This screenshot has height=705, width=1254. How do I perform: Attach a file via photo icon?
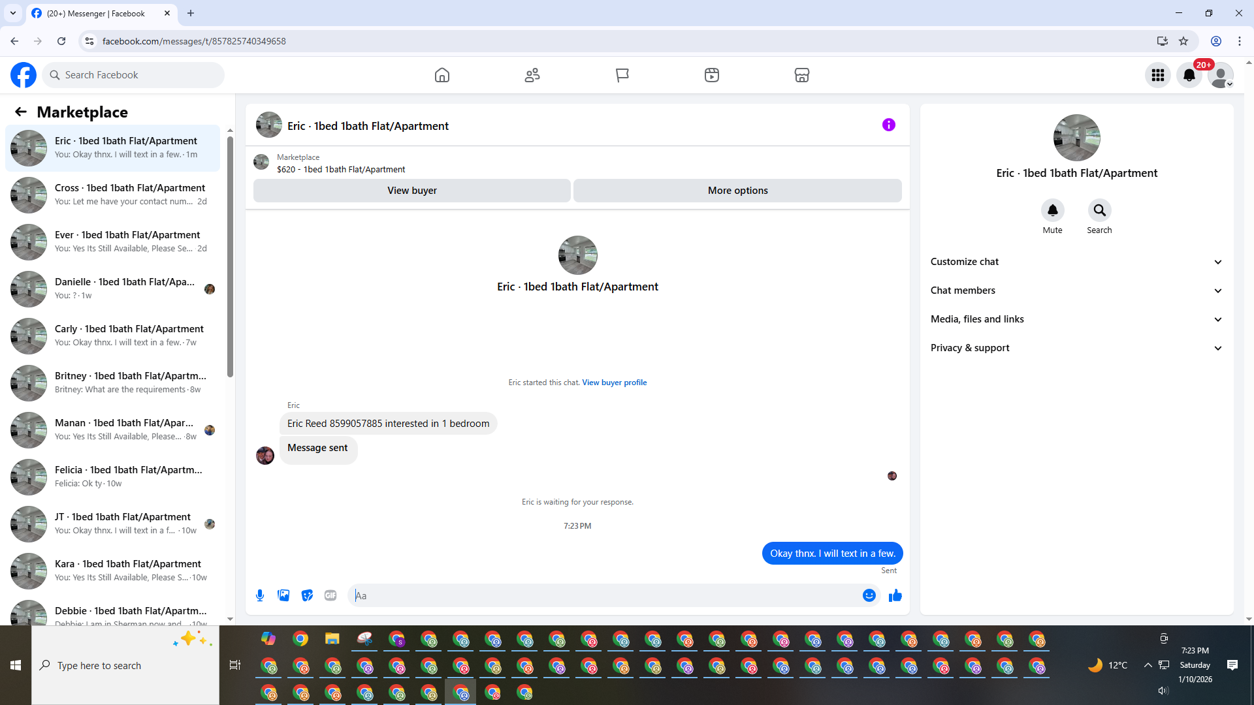(283, 595)
